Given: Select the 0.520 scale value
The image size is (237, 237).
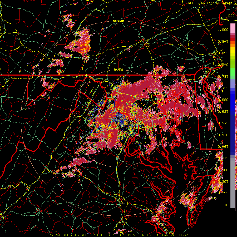Looking at the screenshot, I should coord(223,135).
